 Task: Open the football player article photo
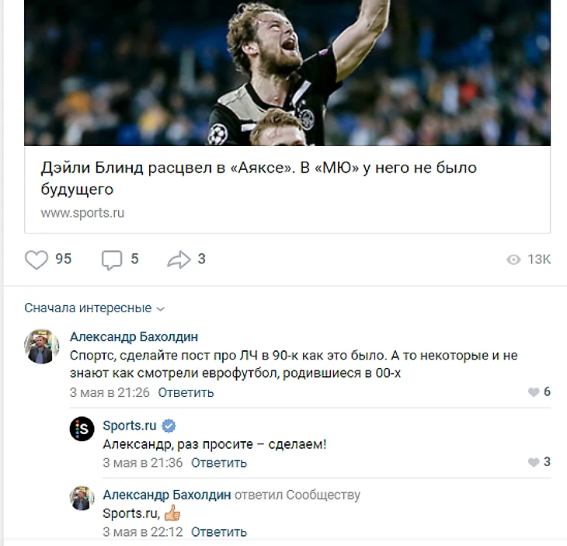[x=287, y=73]
